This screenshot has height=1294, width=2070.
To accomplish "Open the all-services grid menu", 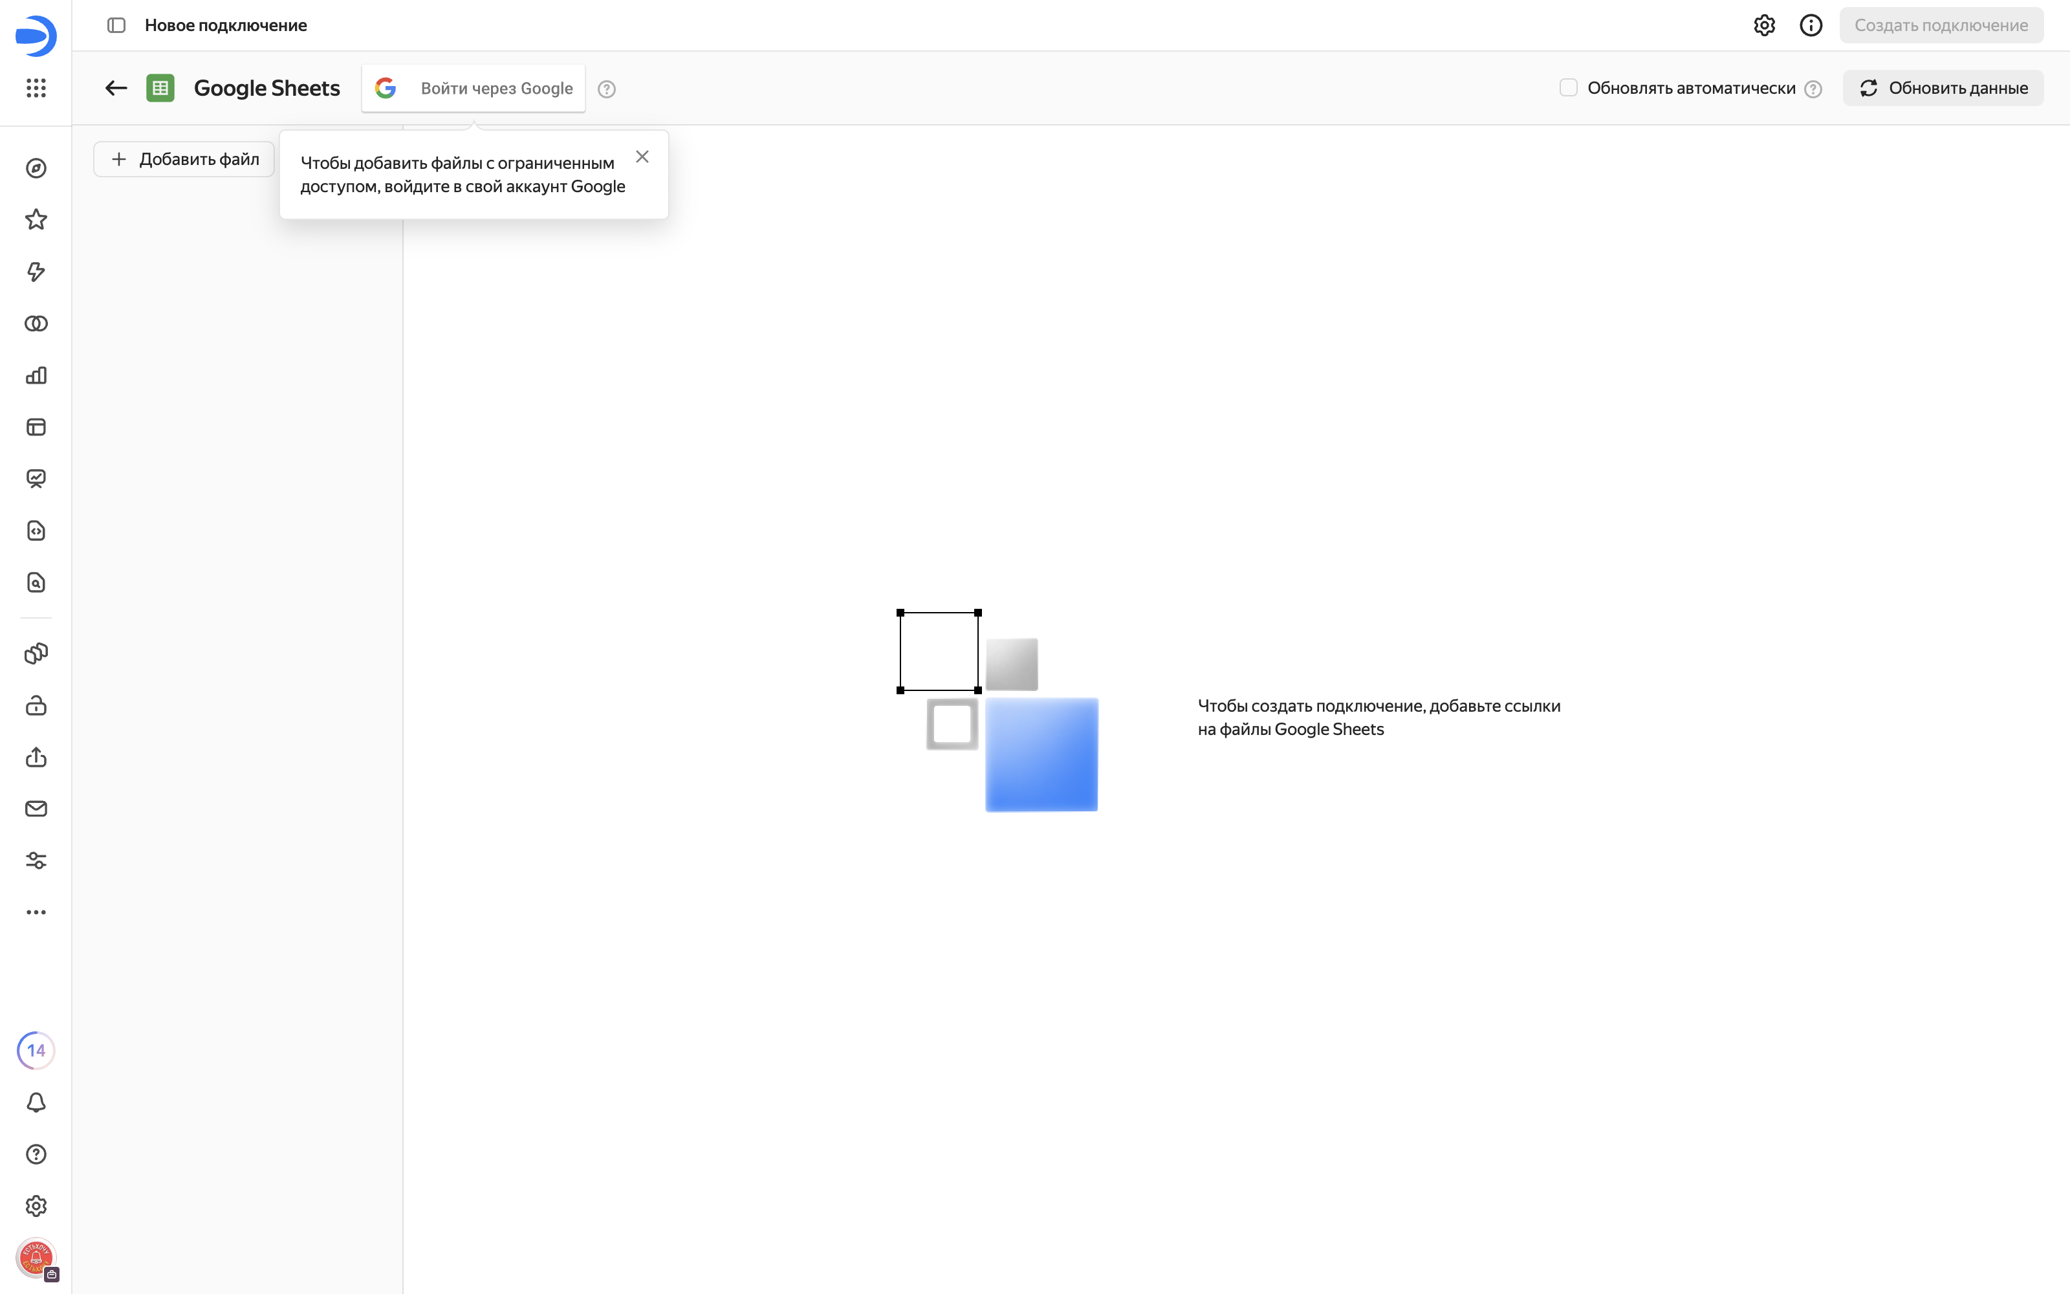I will point(36,88).
